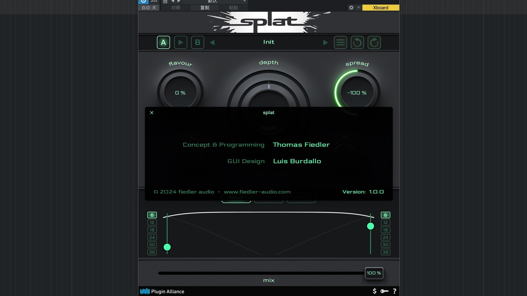The height and width of the screenshot is (296, 527).
Task: Open the key license icon
Action: (x=384, y=291)
